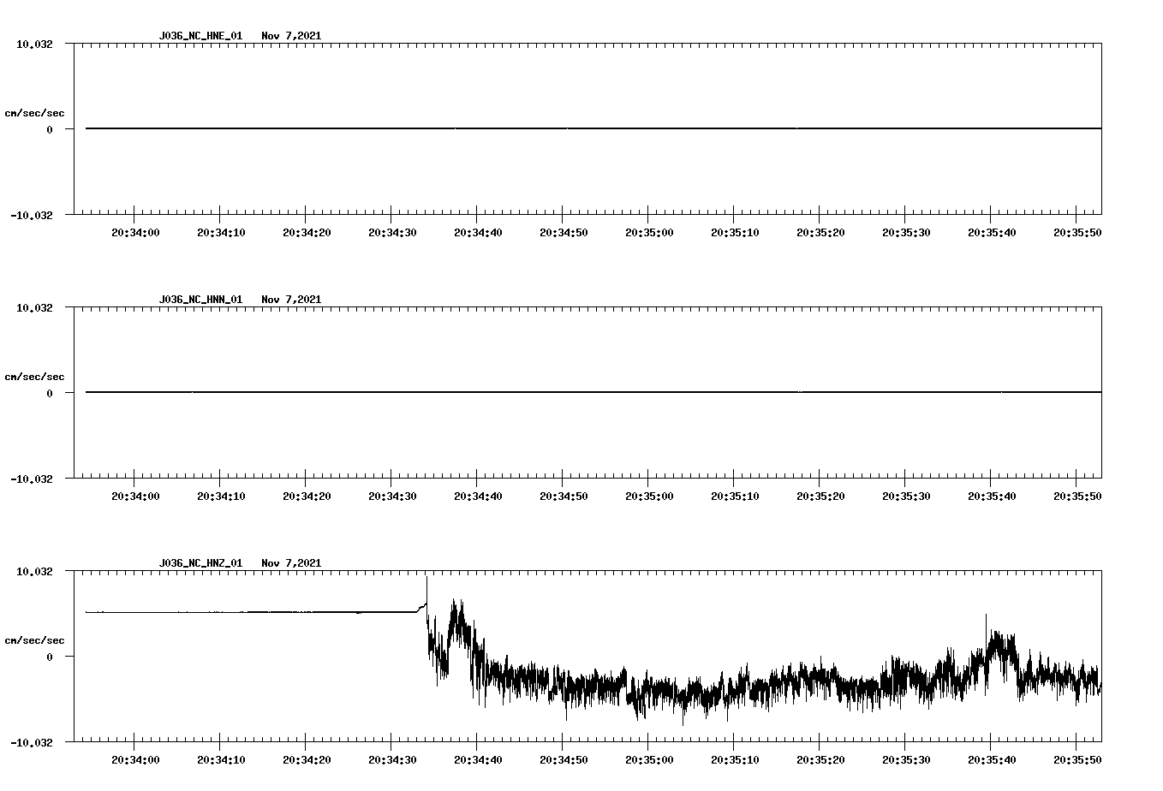Screen dimensions: 1163x791
Task: Click 20:35:40 time label under HNE plot
Action: click(992, 233)
